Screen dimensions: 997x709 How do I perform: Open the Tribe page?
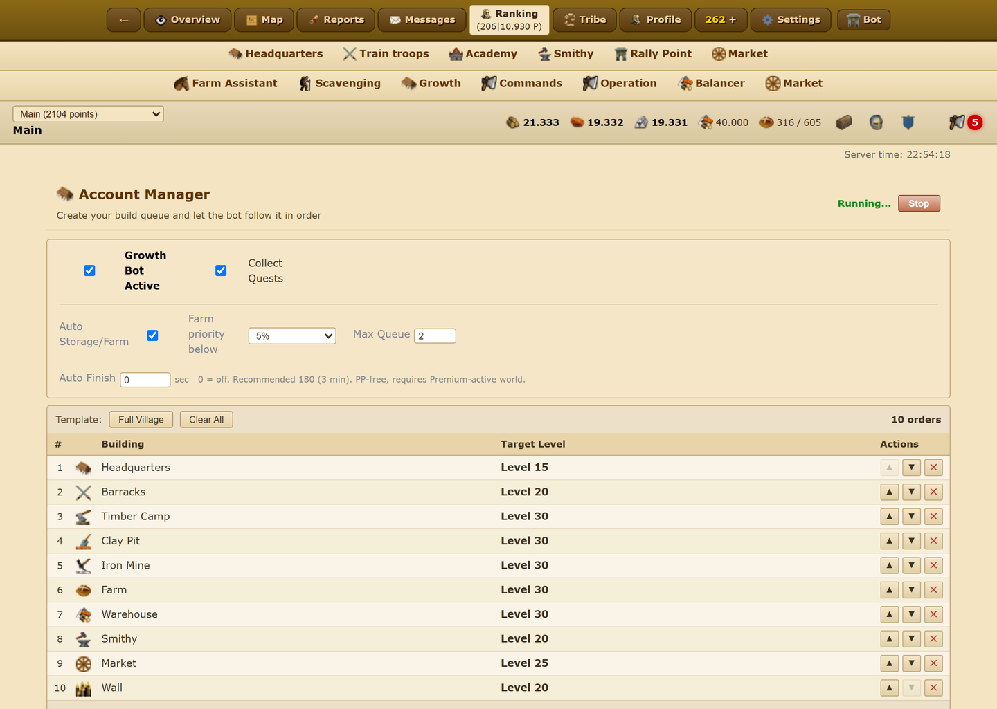pyautogui.click(x=585, y=19)
